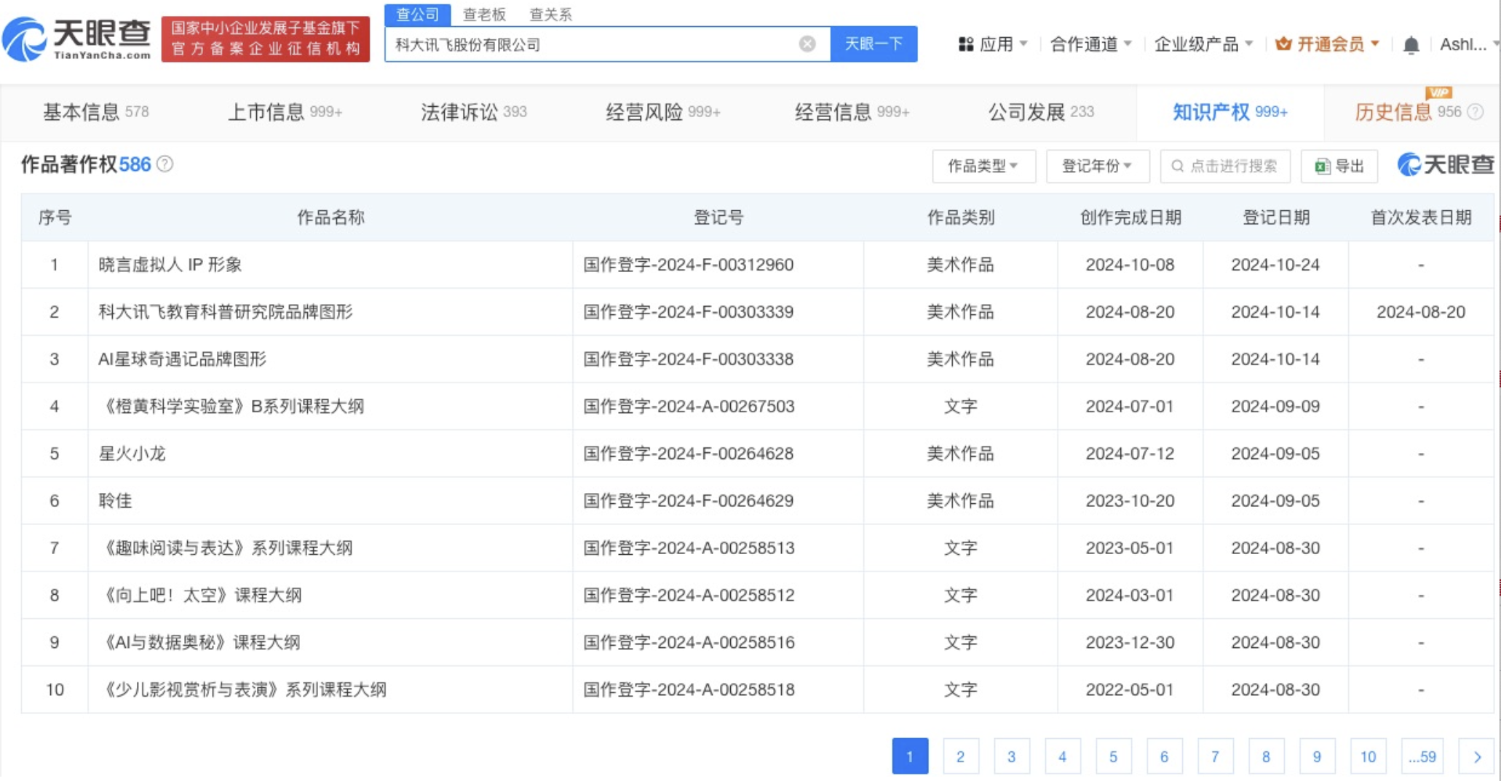The height and width of the screenshot is (781, 1501).
Task: Switch to the 法律诉讼 tab
Action: coord(473,112)
